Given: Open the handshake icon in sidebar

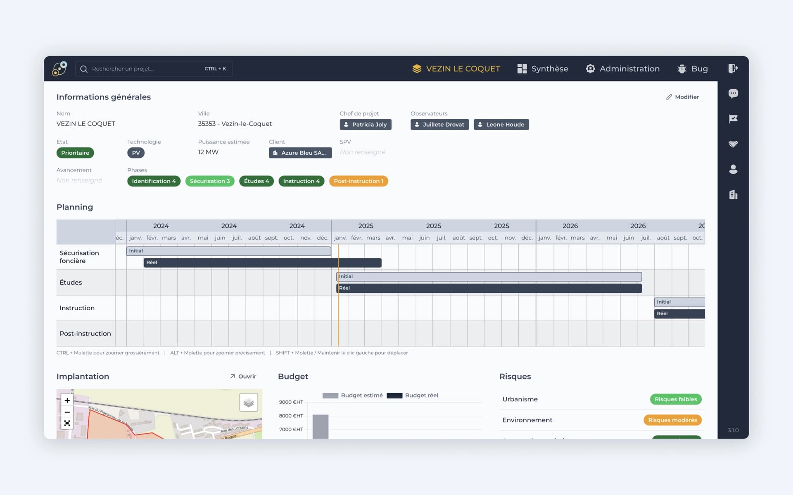Looking at the screenshot, I should tap(733, 144).
